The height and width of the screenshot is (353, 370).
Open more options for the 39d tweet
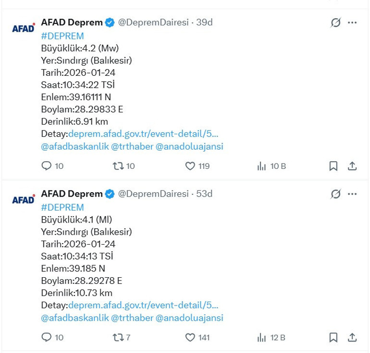[352, 23]
